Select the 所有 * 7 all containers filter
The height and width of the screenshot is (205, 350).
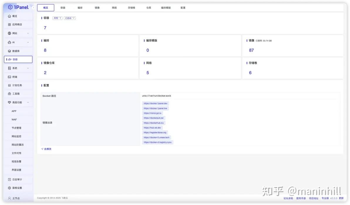(58, 18)
